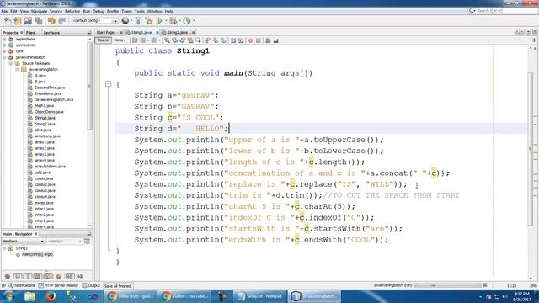539x303 pixels.
Task: Click the Search field at top right
Action: point(503,11)
